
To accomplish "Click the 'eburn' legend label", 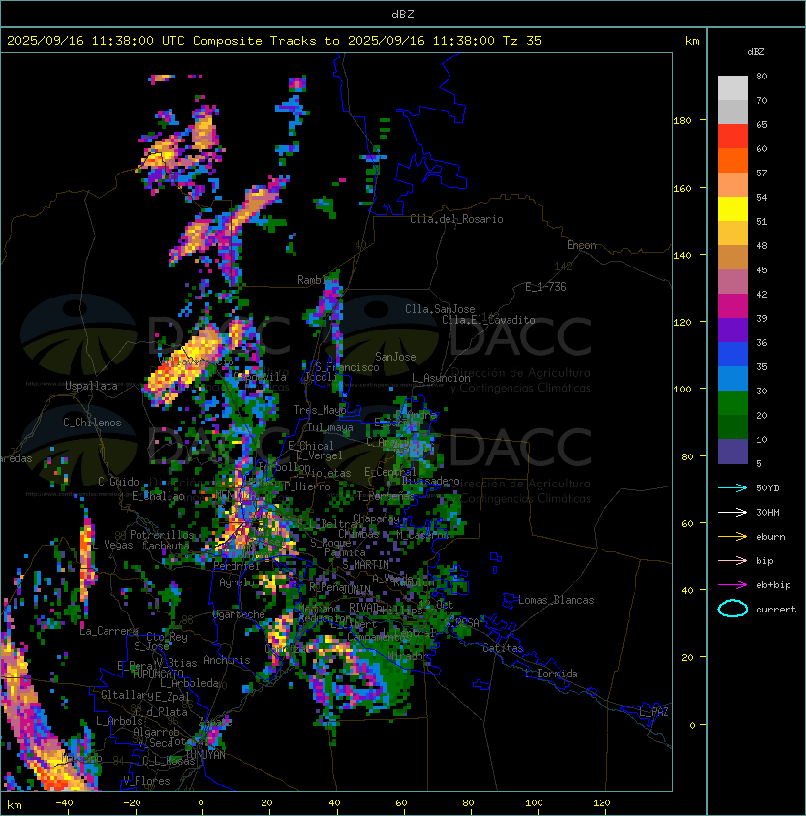I will pyautogui.click(x=770, y=537).
